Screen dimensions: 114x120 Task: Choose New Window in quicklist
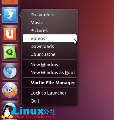click(x=50, y=65)
